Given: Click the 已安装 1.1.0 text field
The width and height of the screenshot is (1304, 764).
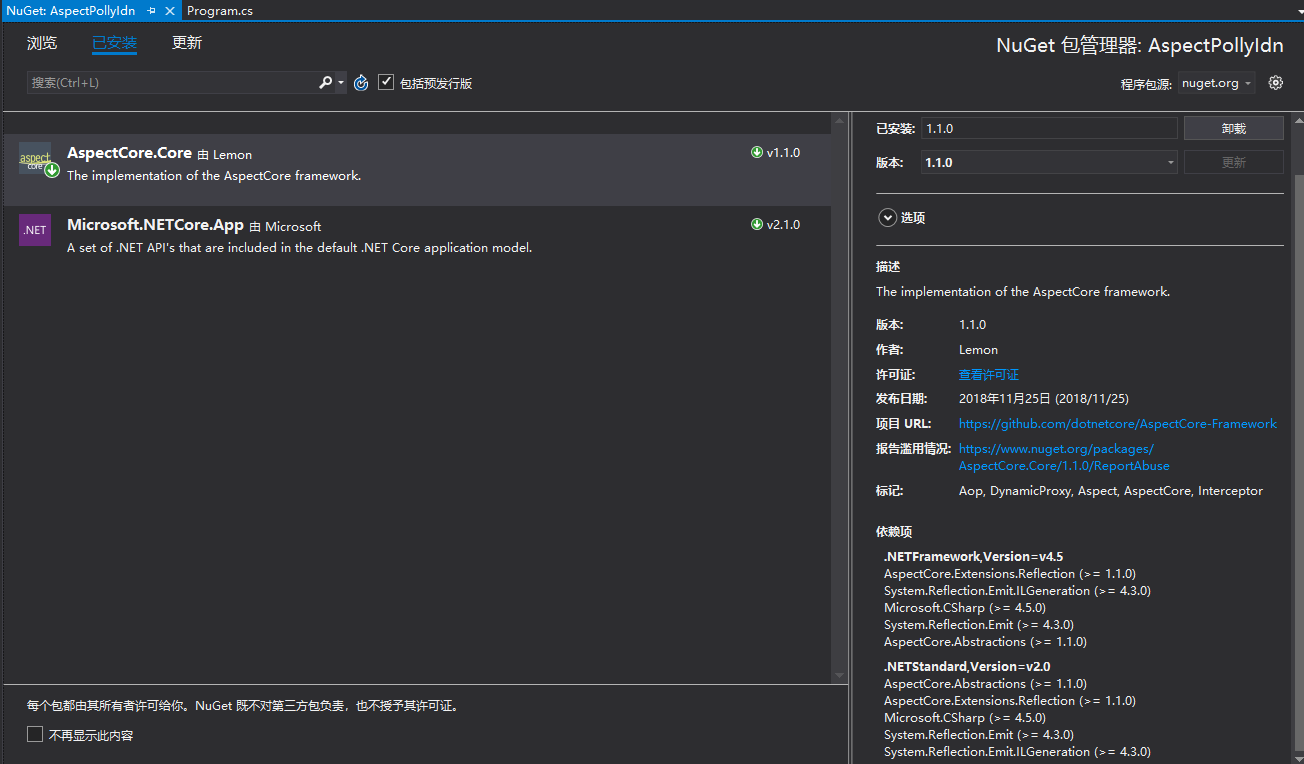Looking at the screenshot, I should 1049,128.
